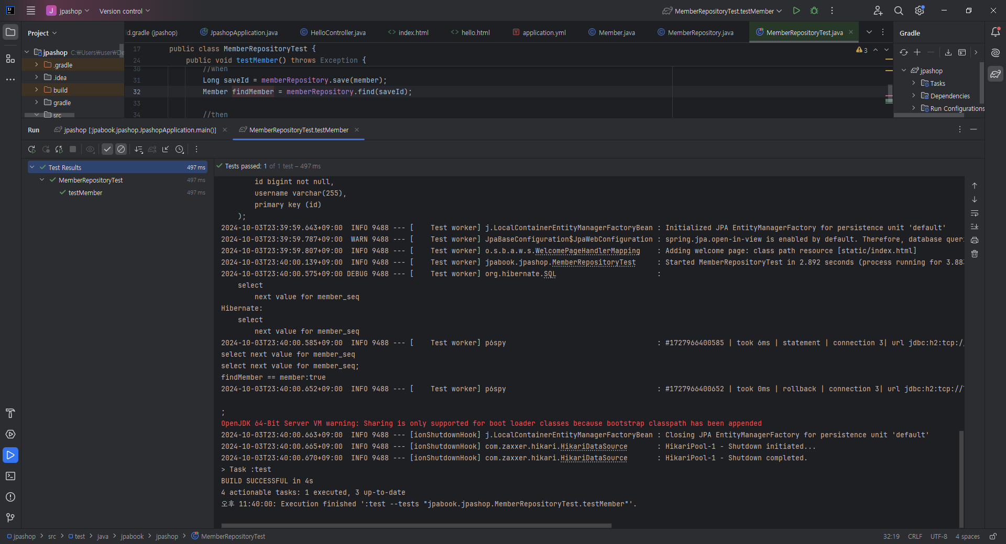Open Search Everywhere magnifier
The height and width of the screenshot is (544, 1006).
pos(899,10)
